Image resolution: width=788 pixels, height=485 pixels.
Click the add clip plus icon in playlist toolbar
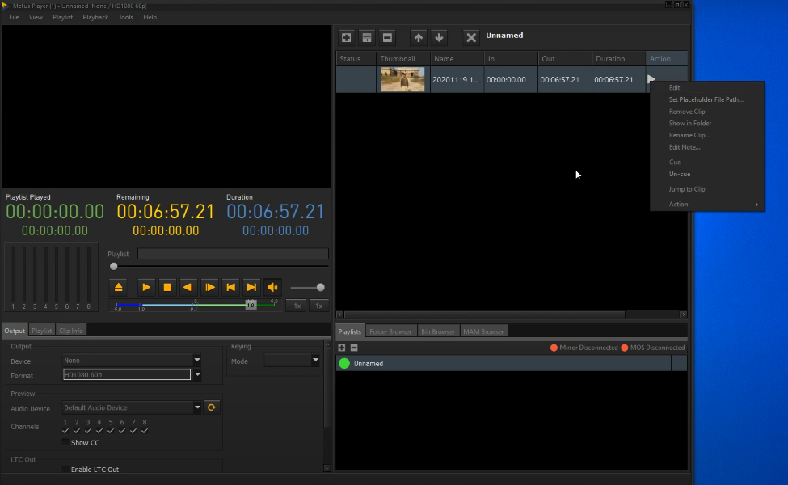(x=346, y=38)
